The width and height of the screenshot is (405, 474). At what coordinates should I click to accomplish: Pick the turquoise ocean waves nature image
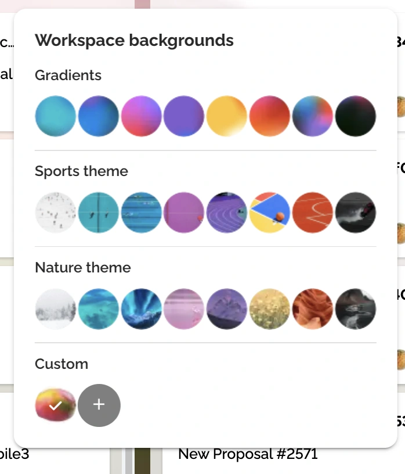click(x=99, y=309)
